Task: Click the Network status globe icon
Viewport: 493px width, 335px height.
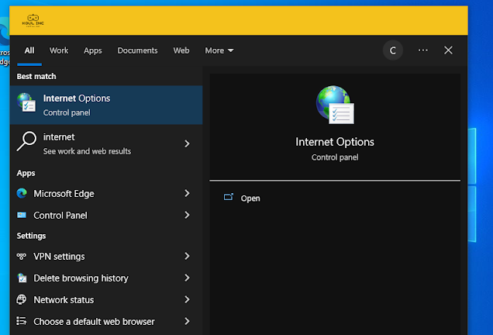Action: pos(22,299)
